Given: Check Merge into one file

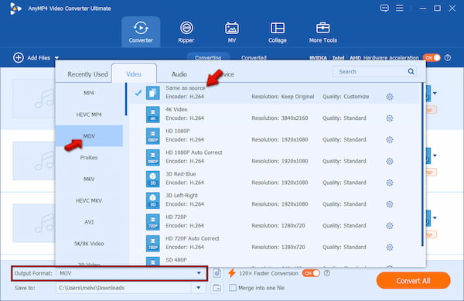Looking at the screenshot, I should [x=233, y=288].
